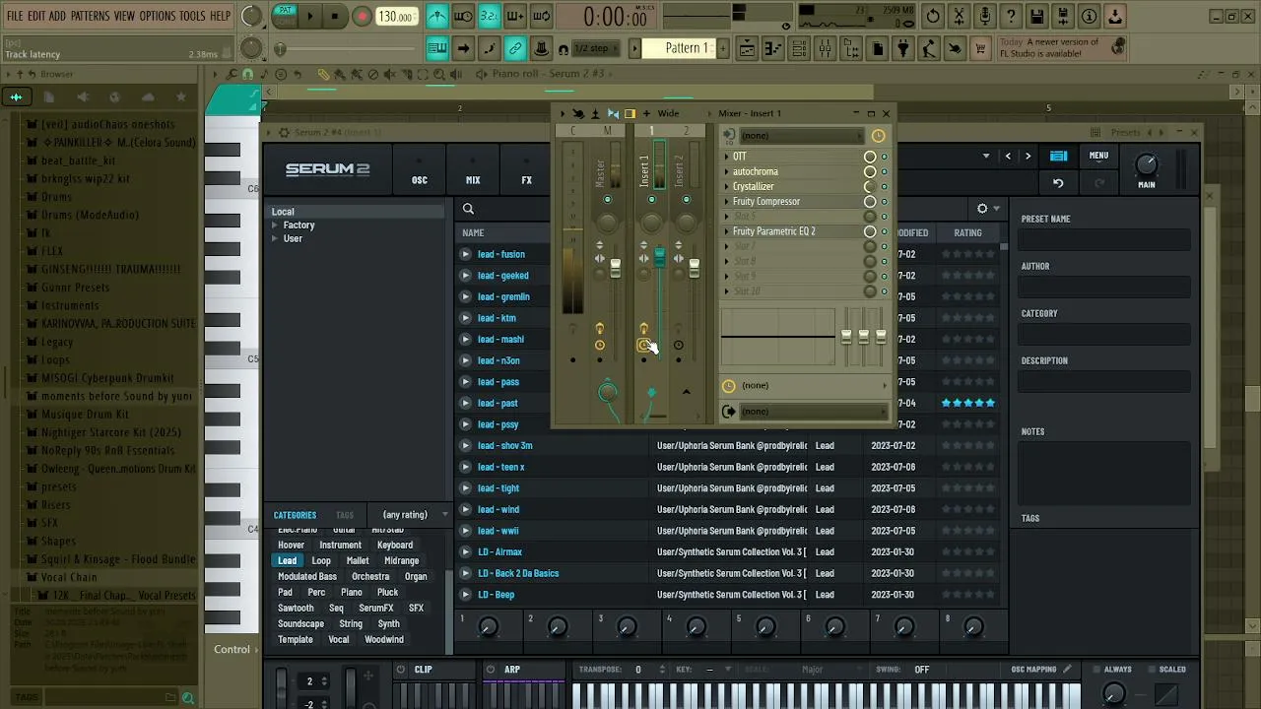Click the Serum preset search magnifier

point(468,209)
